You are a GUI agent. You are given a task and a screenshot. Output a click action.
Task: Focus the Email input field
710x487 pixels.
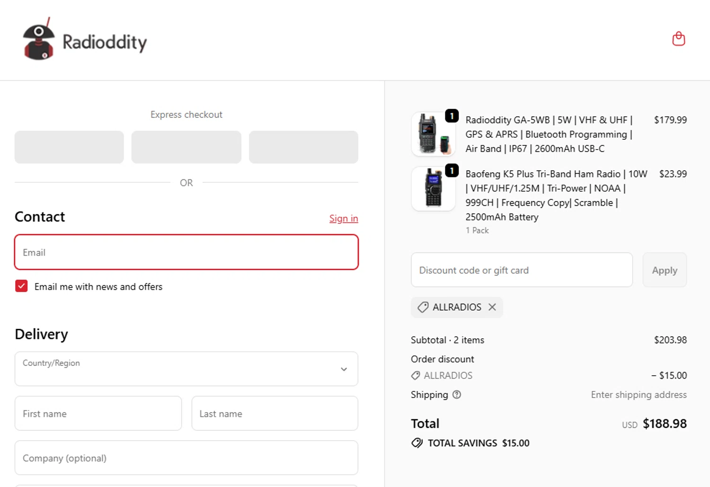coord(186,252)
